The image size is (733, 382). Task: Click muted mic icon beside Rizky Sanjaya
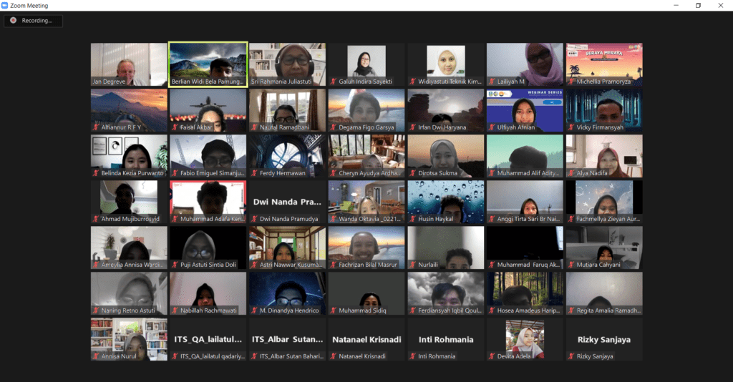[x=571, y=356]
